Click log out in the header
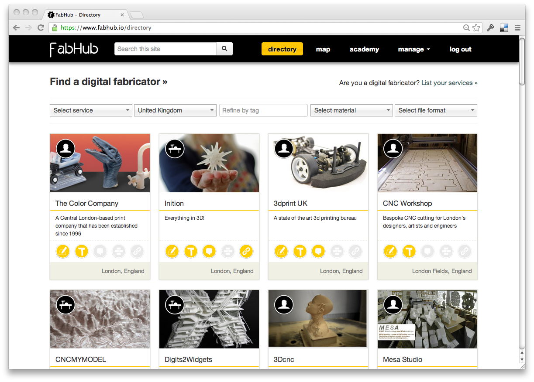The image size is (534, 382). [461, 49]
